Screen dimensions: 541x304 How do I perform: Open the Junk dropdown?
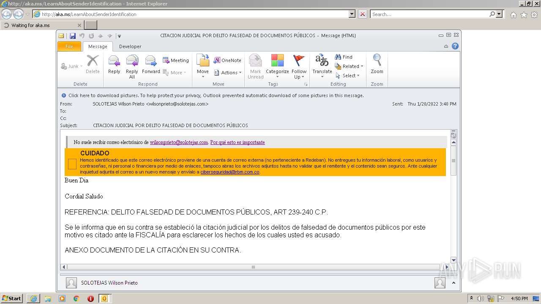pyautogui.click(x=72, y=66)
